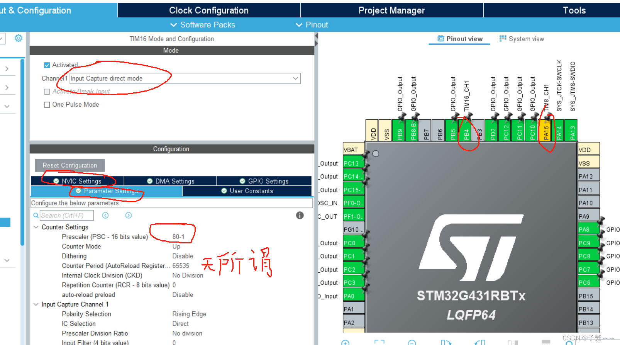
Task: Switch to Clock Configuration tab
Action: 209,10
